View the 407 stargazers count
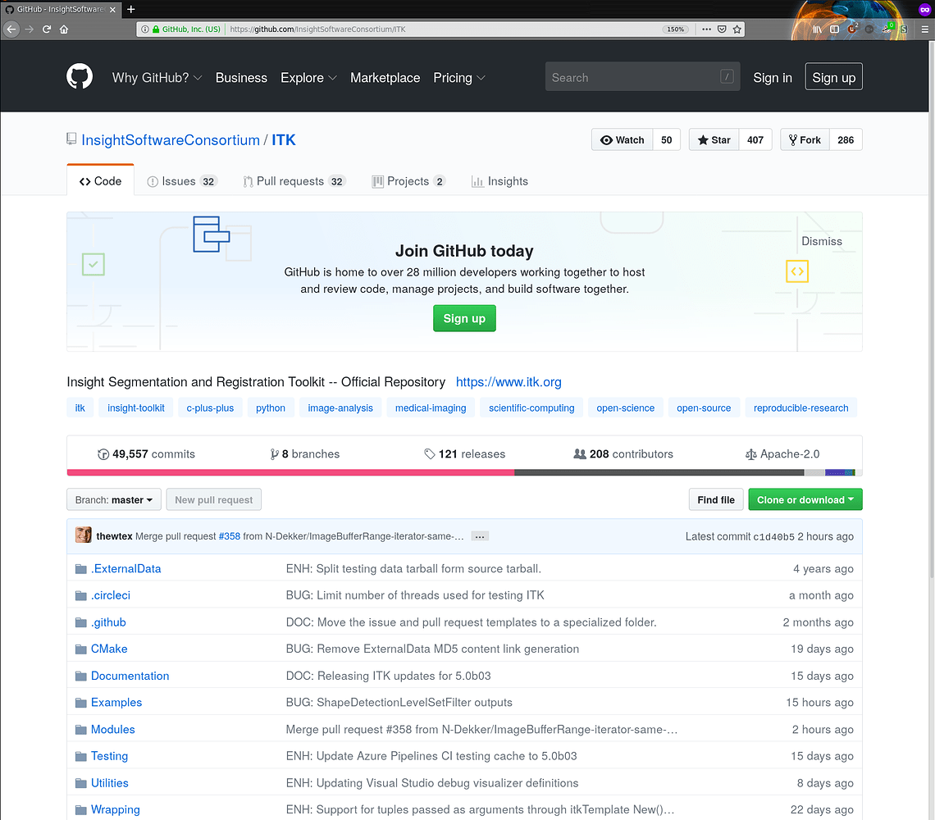Screen dimensions: 935x820 pos(755,139)
